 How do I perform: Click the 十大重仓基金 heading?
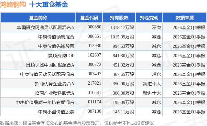[49, 5]
